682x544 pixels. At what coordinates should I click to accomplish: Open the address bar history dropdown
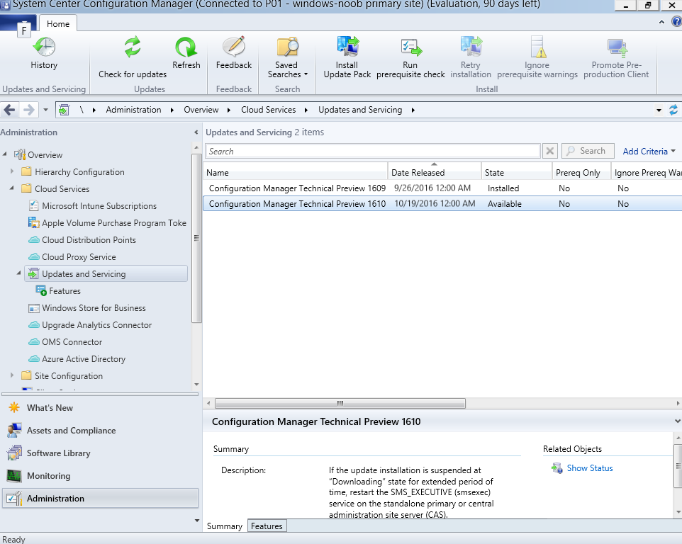[x=659, y=110]
